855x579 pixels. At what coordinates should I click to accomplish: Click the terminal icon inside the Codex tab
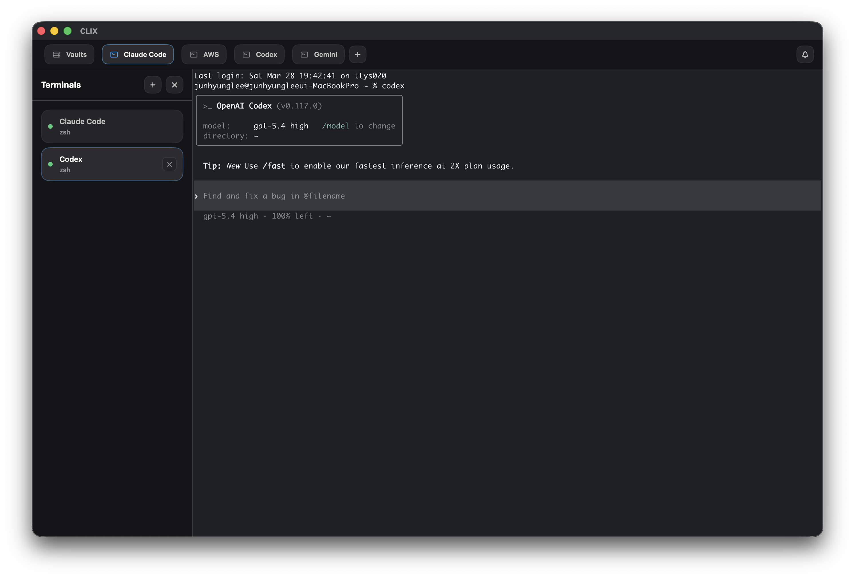point(246,54)
